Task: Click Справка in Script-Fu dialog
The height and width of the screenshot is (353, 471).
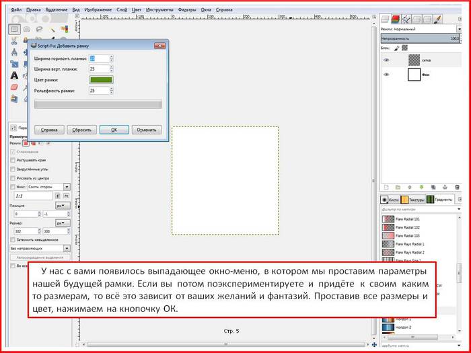Action: point(49,130)
